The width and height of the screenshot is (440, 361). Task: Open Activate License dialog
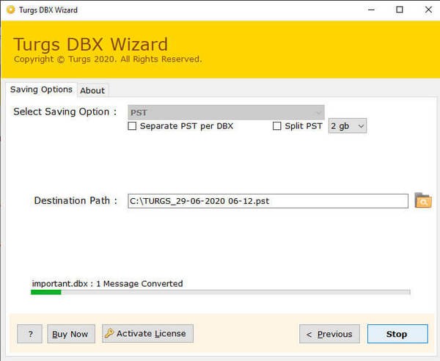coord(147,334)
